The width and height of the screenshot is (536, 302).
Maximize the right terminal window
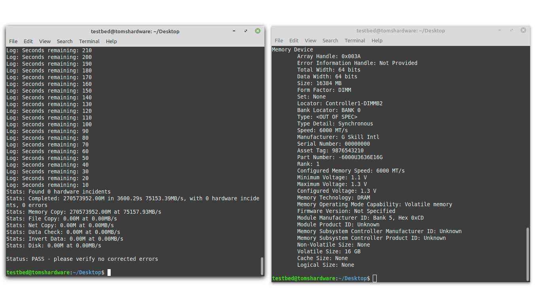511,30
